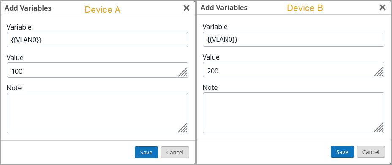
Task: Click the Value field containing 100
Action: (98, 70)
